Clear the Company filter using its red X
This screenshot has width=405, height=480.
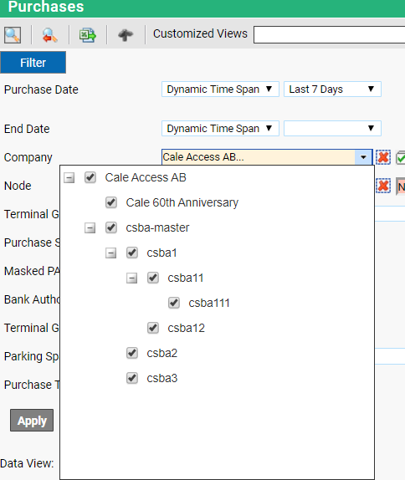pyautogui.click(x=383, y=157)
